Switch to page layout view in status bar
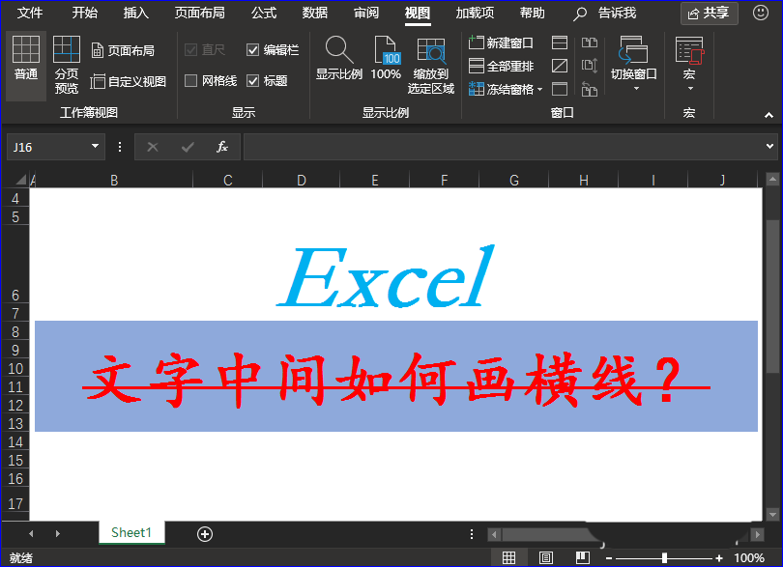Screen dimensions: 783x567 click(x=546, y=557)
